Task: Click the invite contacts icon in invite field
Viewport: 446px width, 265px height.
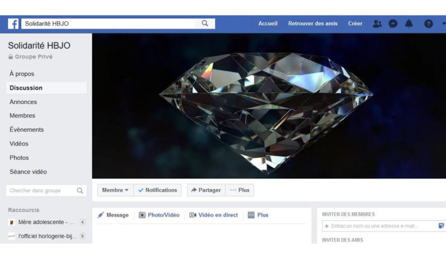Action: coord(441,226)
